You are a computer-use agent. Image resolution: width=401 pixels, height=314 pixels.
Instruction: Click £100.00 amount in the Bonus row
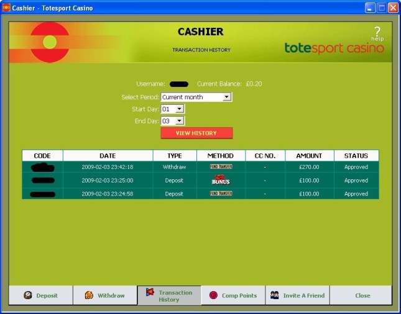pos(309,180)
